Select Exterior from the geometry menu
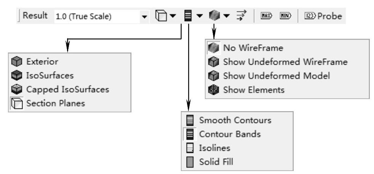This screenshot has height=174, width=374. 43,61
